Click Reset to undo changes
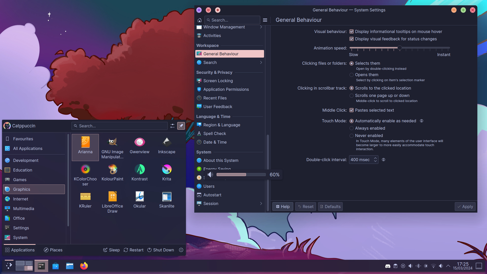The width and height of the screenshot is (487, 274). click(305, 207)
